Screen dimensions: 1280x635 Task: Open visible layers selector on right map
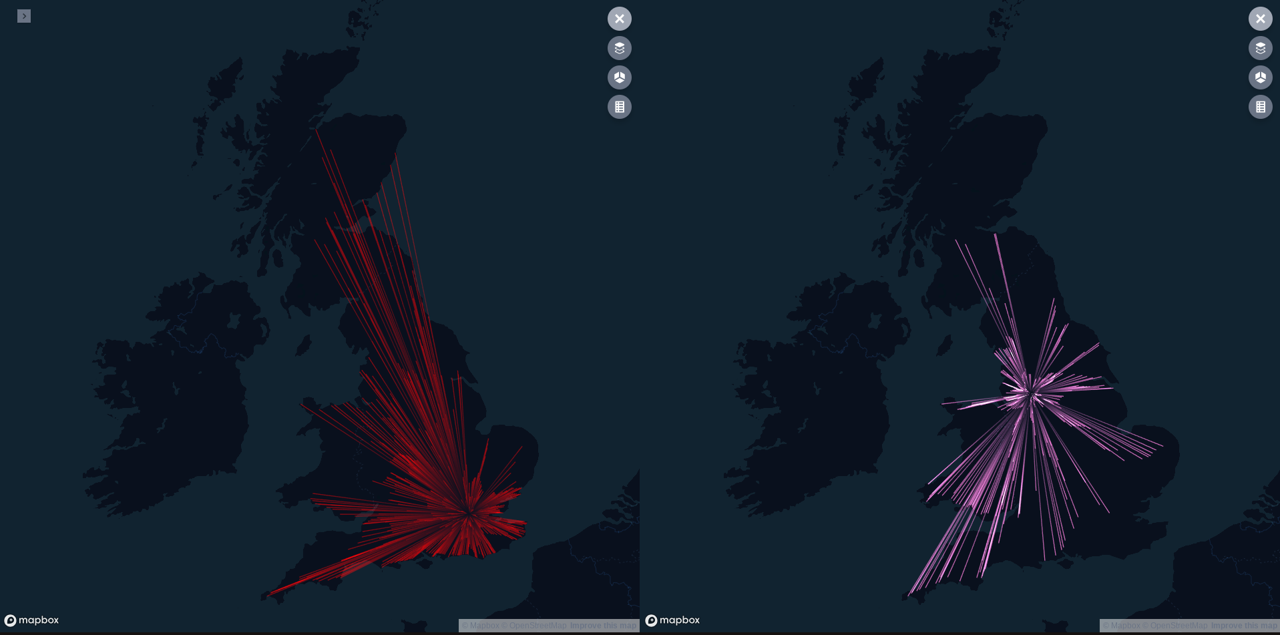click(1260, 48)
